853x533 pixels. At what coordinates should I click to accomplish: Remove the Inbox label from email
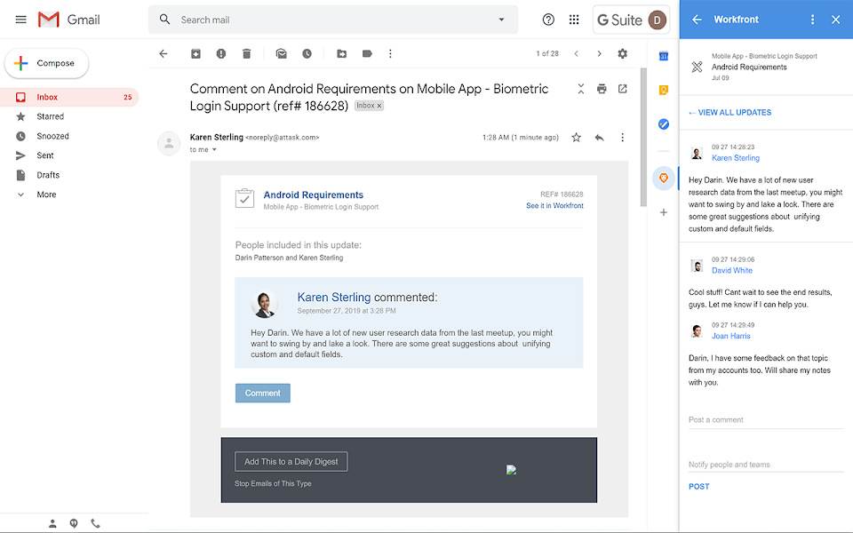(x=379, y=106)
